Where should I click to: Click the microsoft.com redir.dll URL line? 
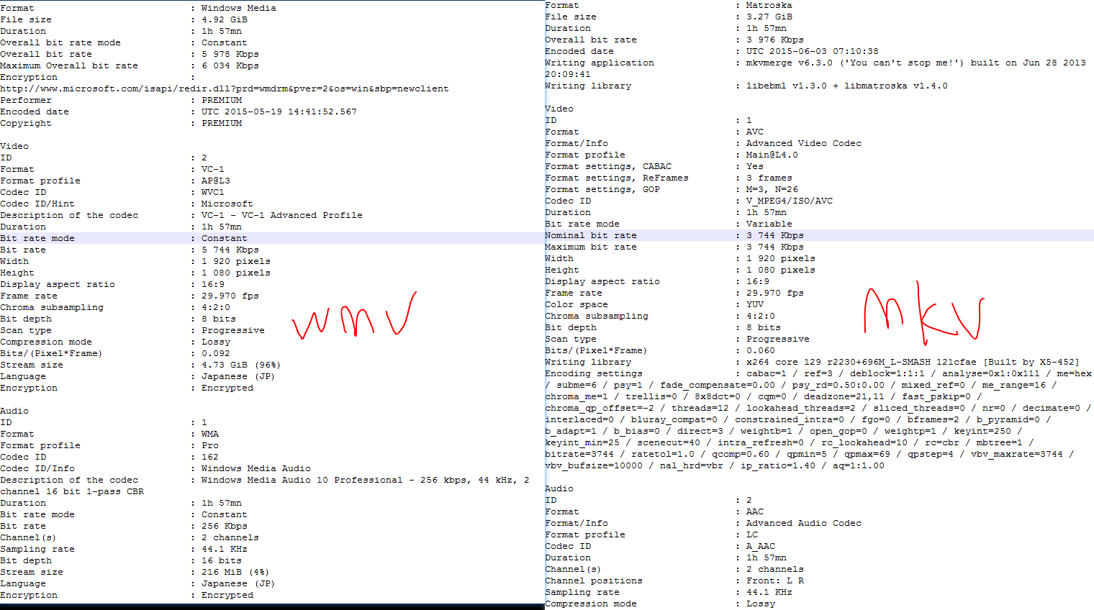(224, 88)
